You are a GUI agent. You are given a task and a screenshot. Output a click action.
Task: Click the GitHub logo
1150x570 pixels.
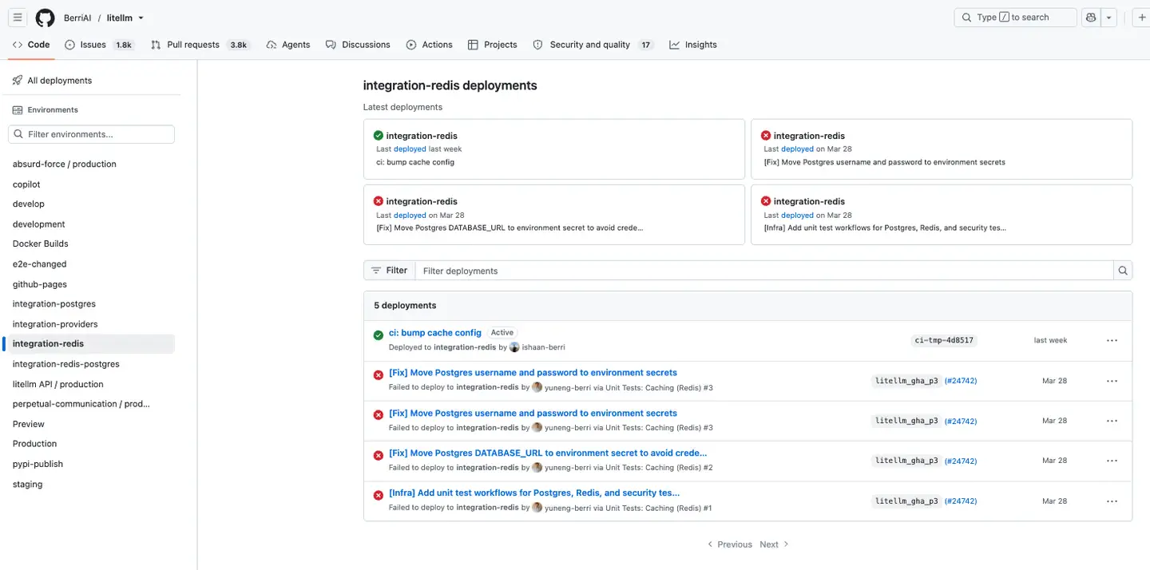pos(46,18)
